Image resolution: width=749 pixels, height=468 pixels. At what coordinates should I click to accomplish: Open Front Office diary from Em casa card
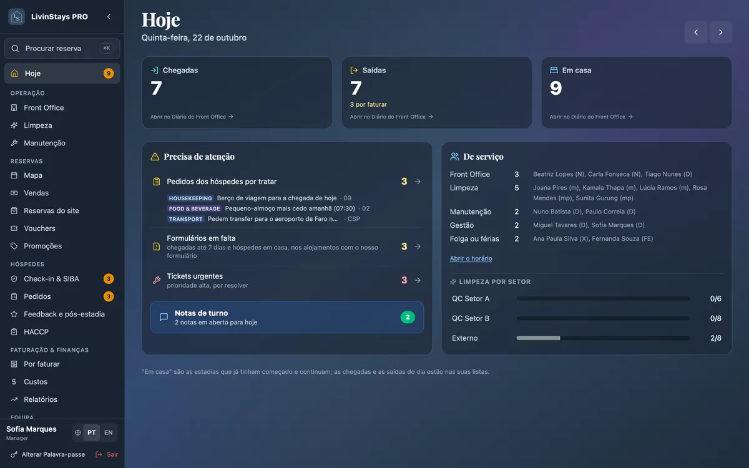[x=591, y=117]
